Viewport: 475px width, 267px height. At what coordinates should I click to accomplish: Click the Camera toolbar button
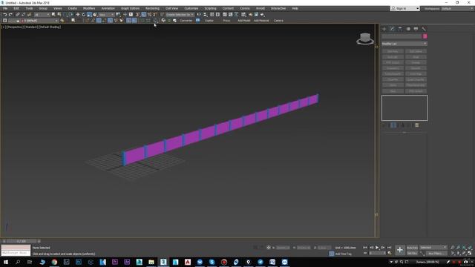(278, 21)
